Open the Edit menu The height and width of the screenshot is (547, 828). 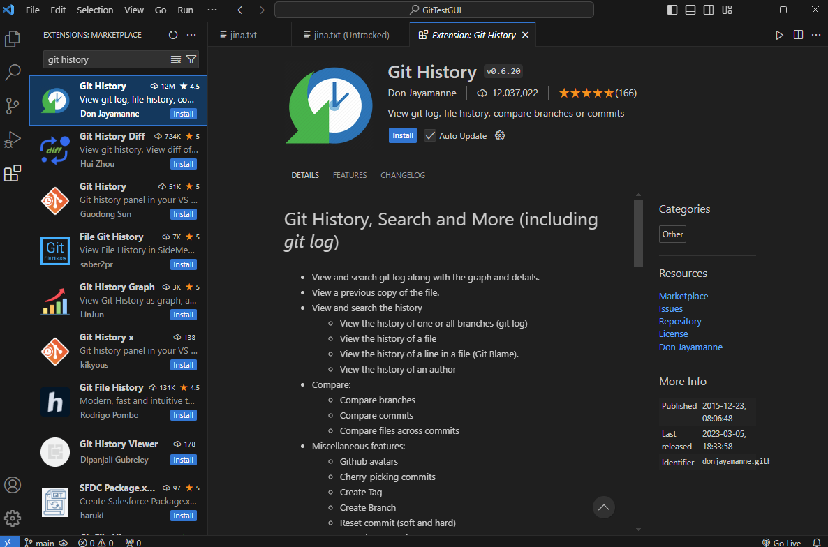click(58, 10)
